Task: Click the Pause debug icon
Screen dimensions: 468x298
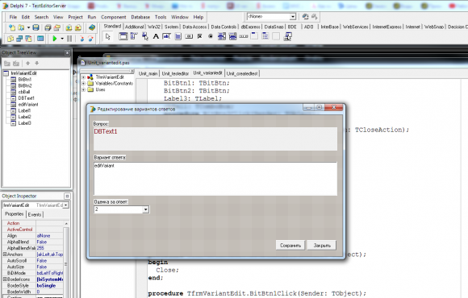Action: [x=69, y=39]
